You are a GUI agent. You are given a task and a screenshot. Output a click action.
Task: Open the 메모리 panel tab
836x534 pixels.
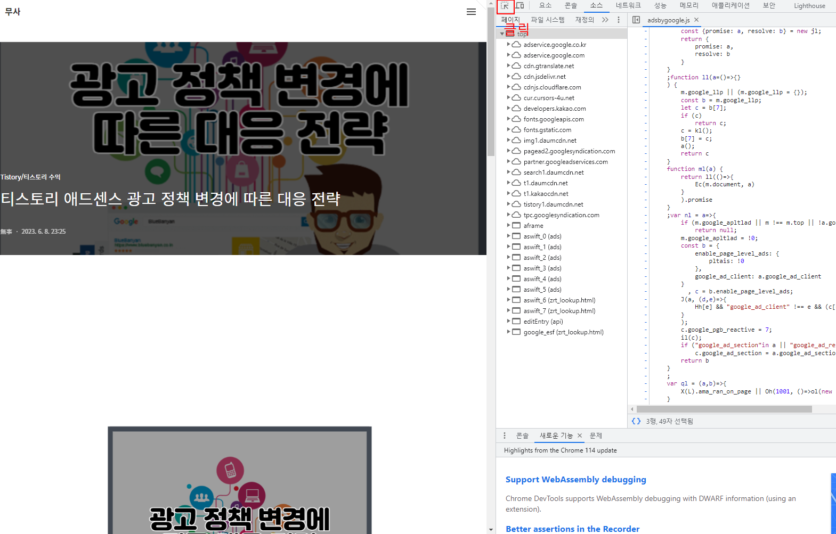click(x=689, y=6)
